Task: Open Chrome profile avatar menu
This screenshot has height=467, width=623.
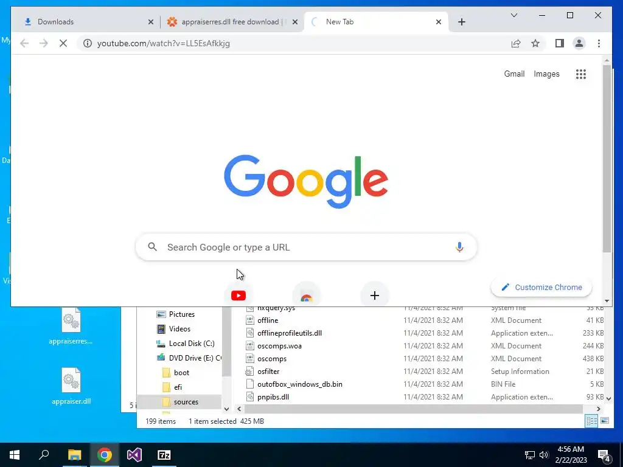Action: [579, 43]
